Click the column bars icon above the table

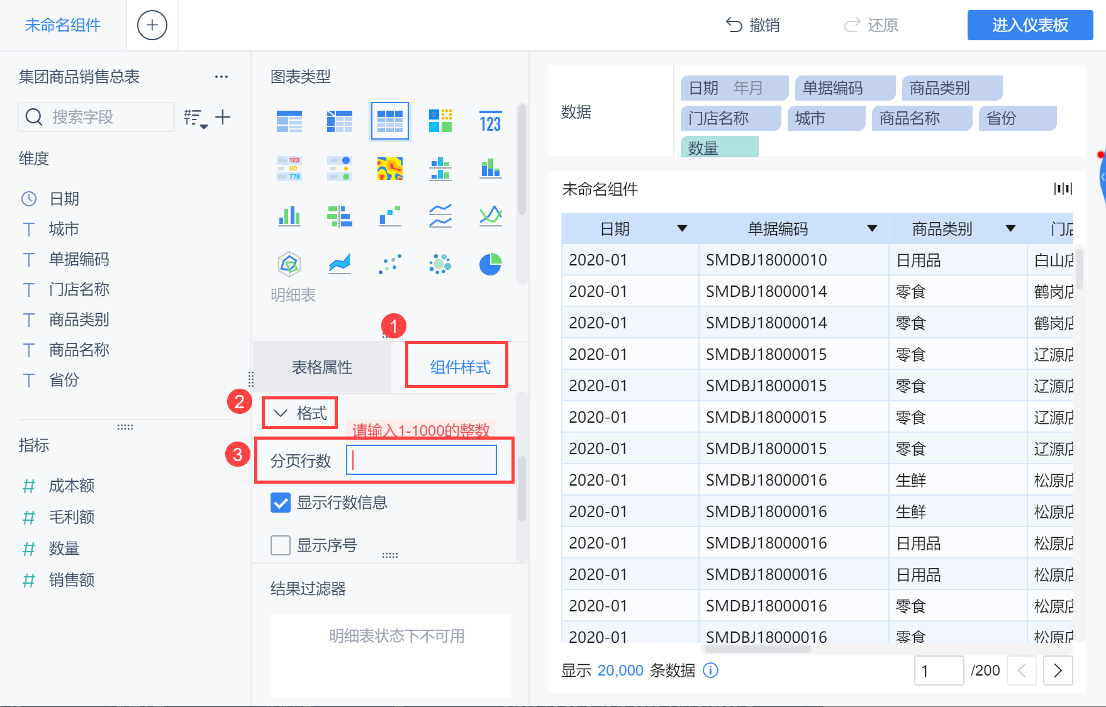point(1063,189)
